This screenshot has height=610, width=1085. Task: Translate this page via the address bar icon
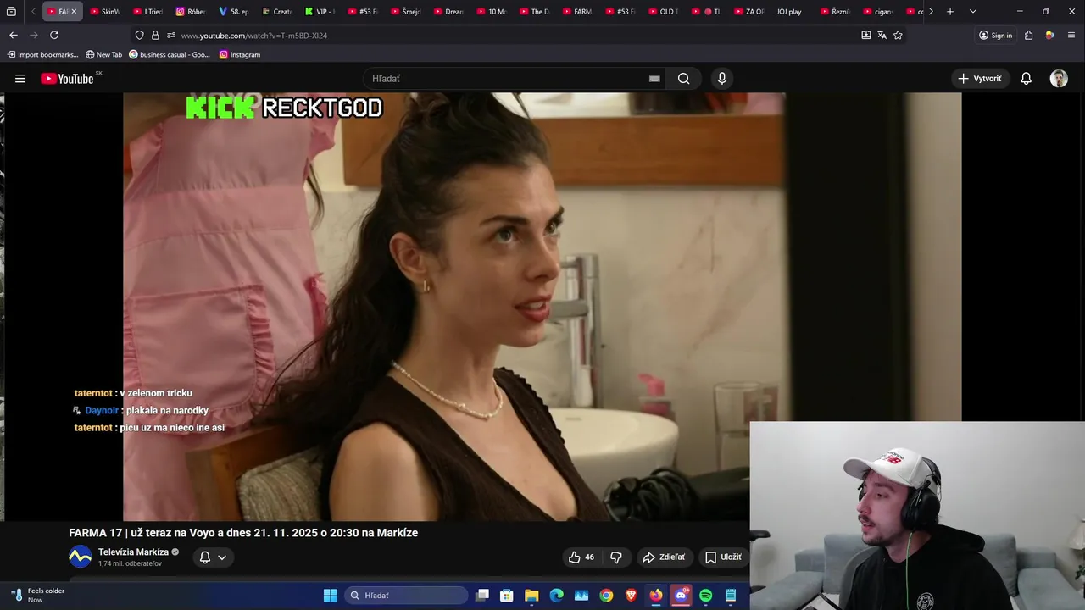pos(882,35)
